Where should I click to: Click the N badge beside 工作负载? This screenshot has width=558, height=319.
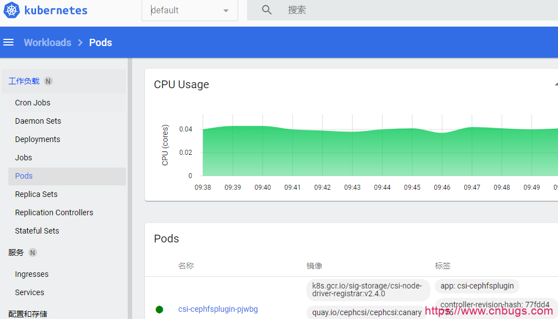point(48,82)
